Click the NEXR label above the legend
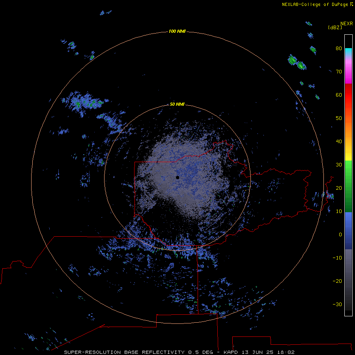Screen dimensions: 355x355 pyautogui.click(x=346, y=24)
